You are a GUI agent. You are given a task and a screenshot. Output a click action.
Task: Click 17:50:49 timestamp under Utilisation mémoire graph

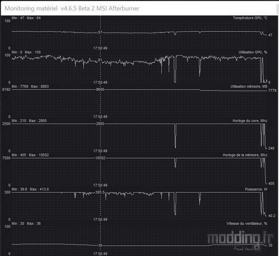click(x=100, y=117)
